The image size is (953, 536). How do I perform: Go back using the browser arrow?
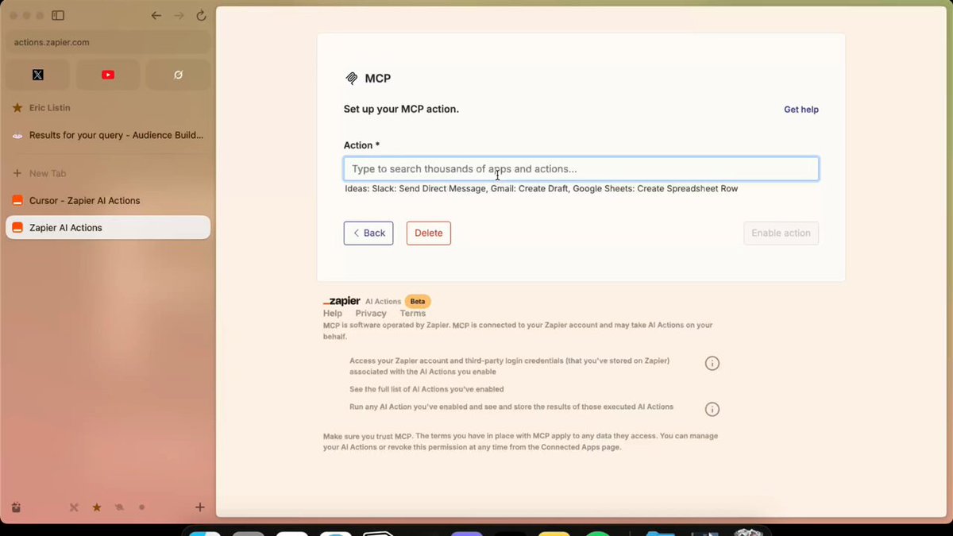click(x=156, y=15)
